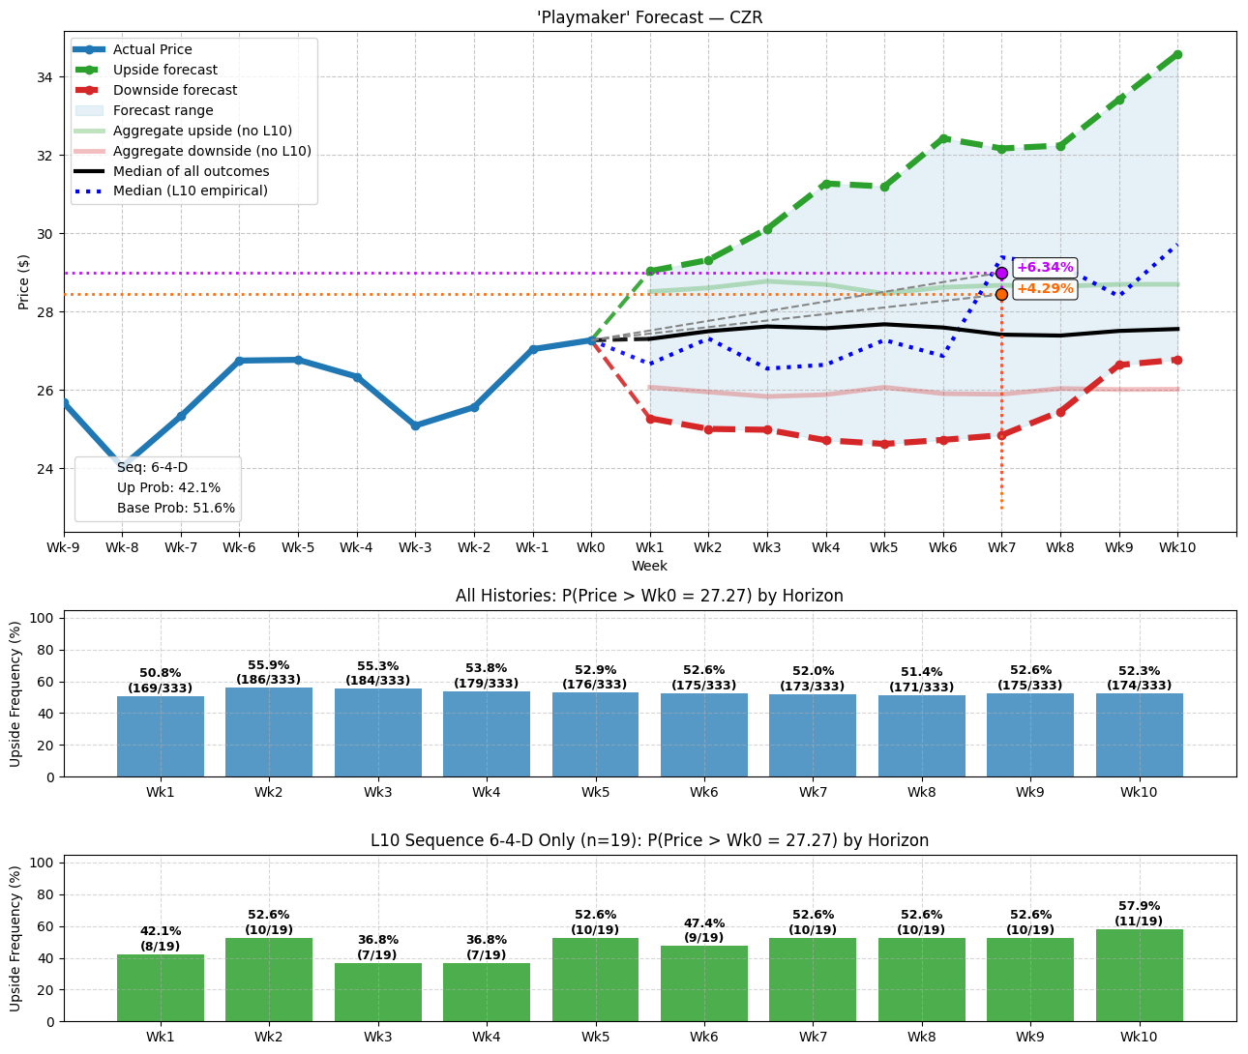Click the Up Prob: 42.1% text
Screen dimensions: 1248x1054
[168, 487]
